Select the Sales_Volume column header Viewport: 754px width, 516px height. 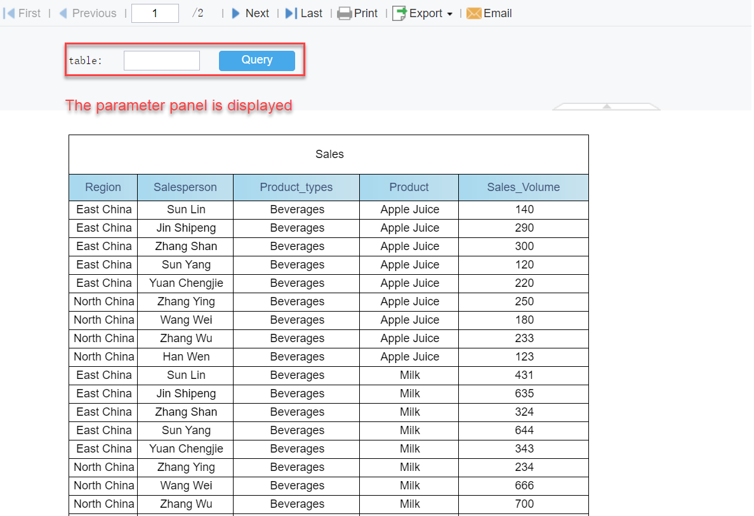pyautogui.click(x=523, y=187)
